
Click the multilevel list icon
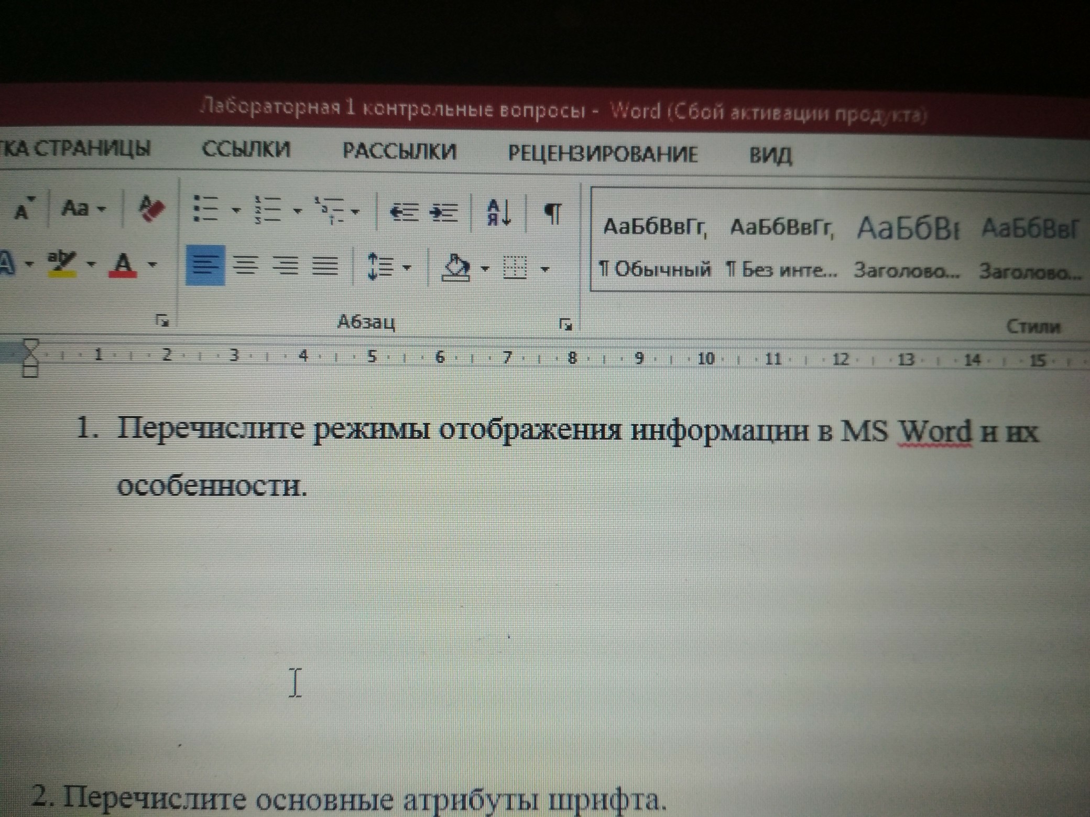pos(329,210)
